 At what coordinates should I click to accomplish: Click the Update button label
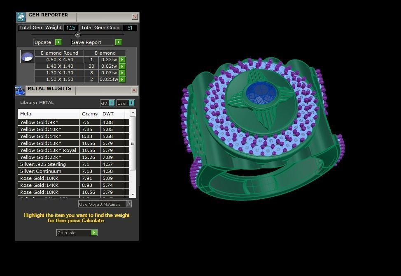(x=43, y=42)
